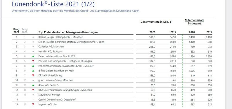Click the 'Rang 2021' column header
The image size is (232, 109).
pyautogui.click(x=17, y=31)
